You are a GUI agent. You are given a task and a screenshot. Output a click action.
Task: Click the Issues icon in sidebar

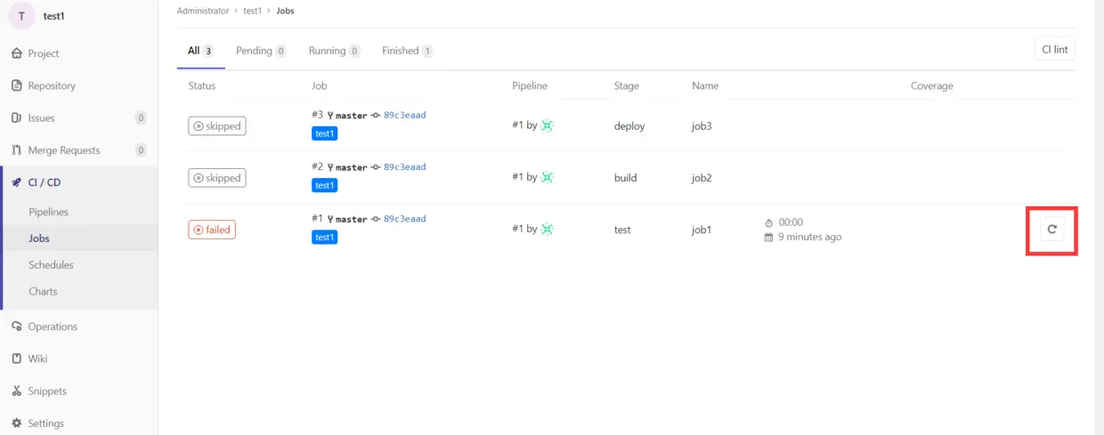(16, 117)
